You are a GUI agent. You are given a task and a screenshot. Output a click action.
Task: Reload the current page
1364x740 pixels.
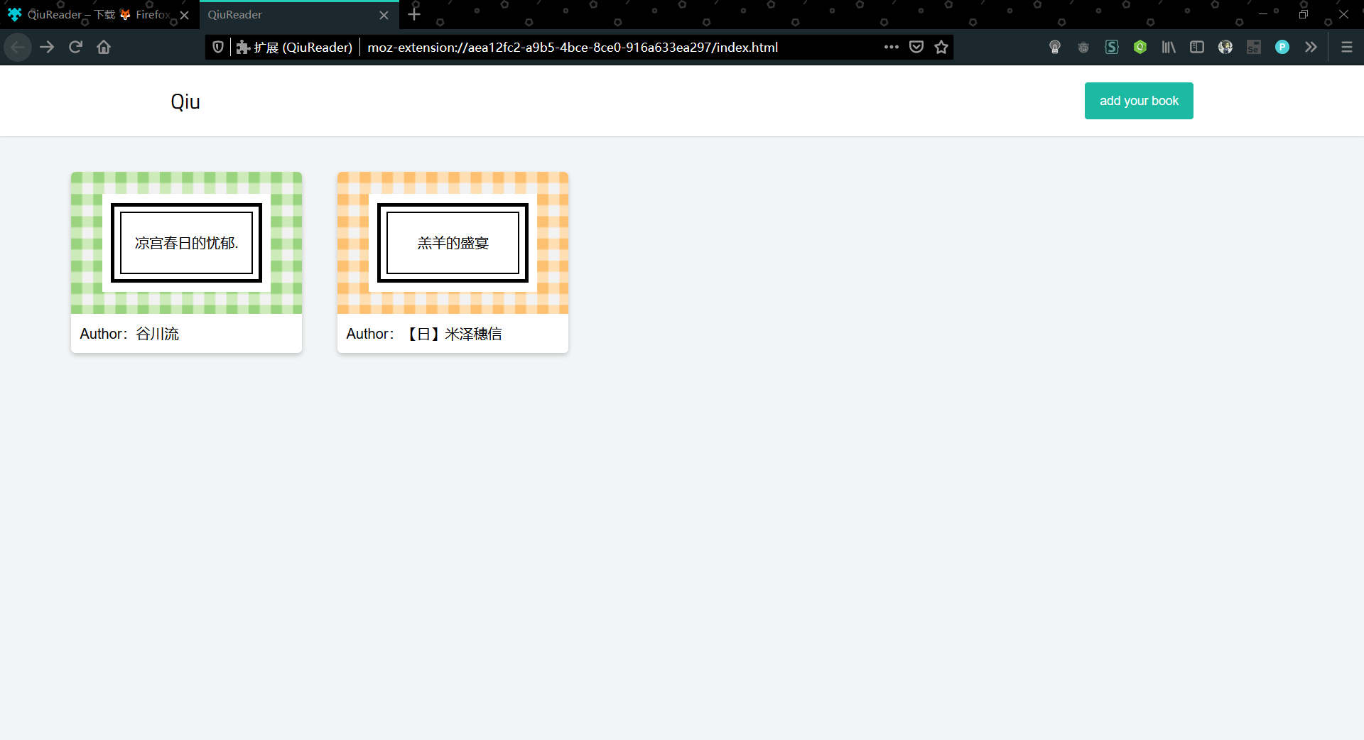[75, 48]
